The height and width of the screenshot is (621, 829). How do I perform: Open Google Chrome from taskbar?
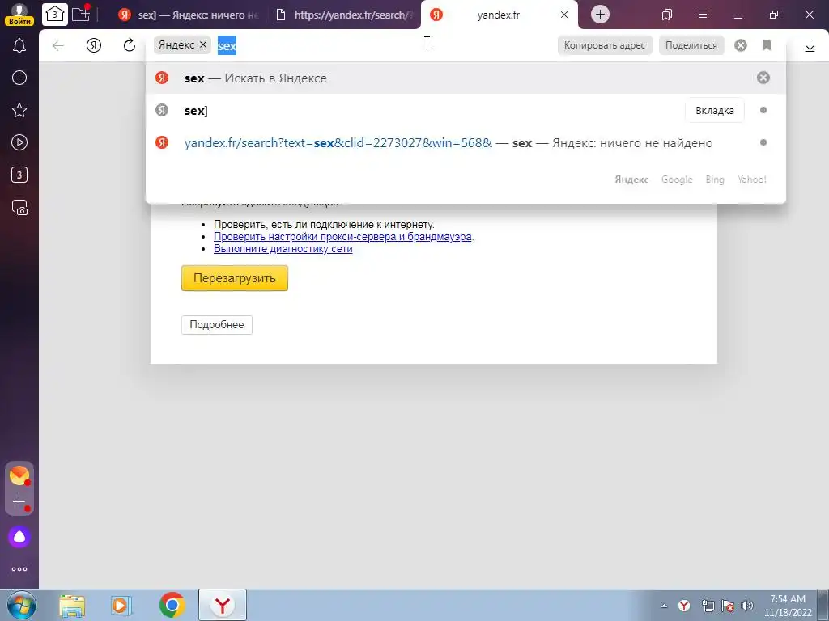tap(172, 605)
